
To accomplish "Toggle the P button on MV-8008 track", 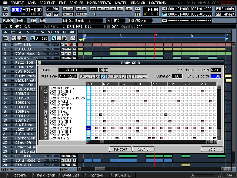I will point(74,49).
